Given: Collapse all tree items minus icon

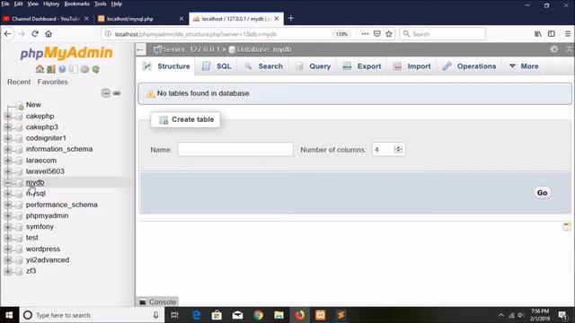Looking at the screenshot, I should click(x=106, y=93).
